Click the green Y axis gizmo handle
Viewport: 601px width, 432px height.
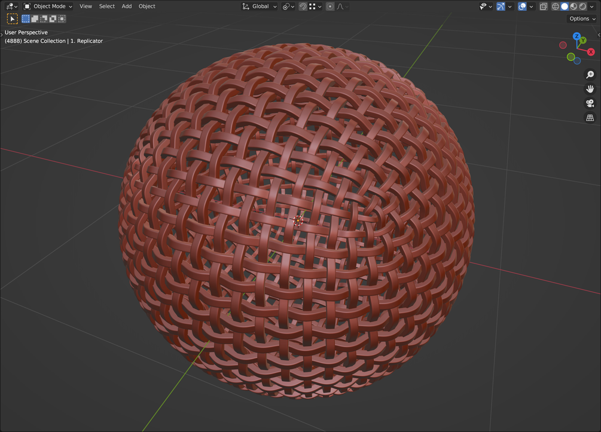point(583,40)
